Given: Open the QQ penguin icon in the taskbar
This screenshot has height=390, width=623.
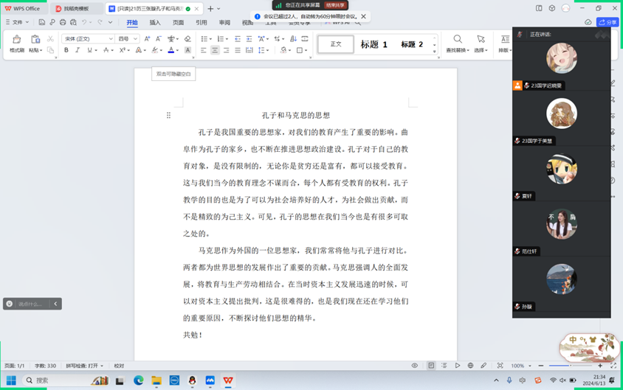Looking at the screenshot, I should [x=192, y=380].
